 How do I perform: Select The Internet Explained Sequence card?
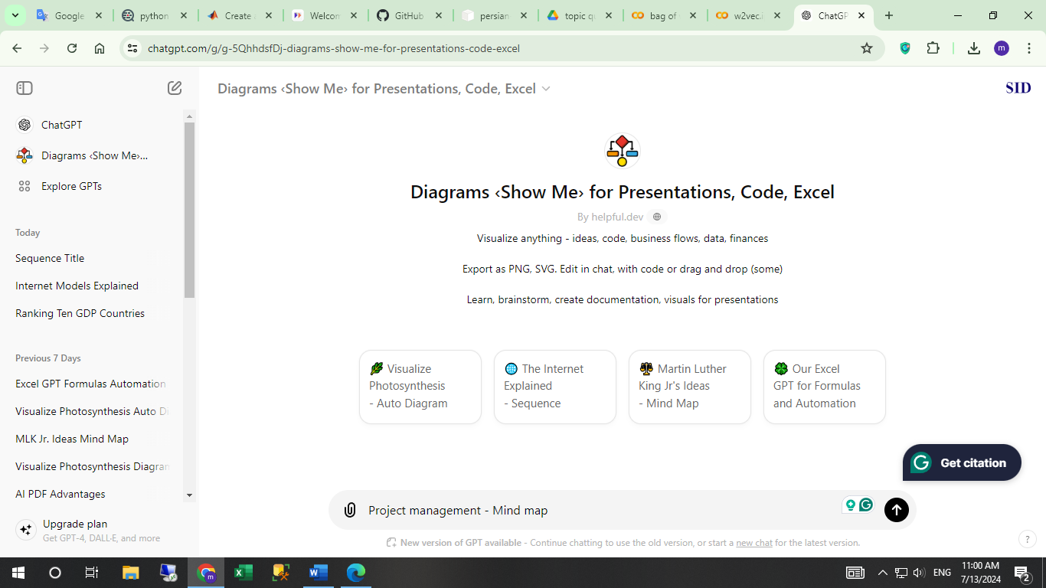click(x=555, y=387)
